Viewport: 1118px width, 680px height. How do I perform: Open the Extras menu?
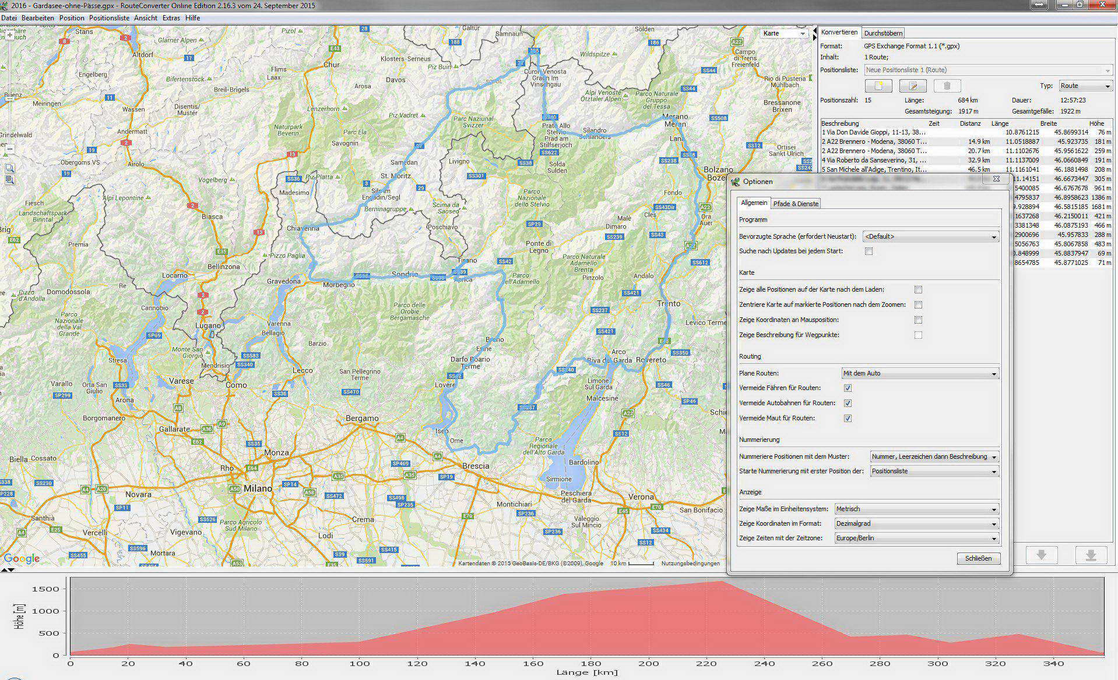[171, 18]
